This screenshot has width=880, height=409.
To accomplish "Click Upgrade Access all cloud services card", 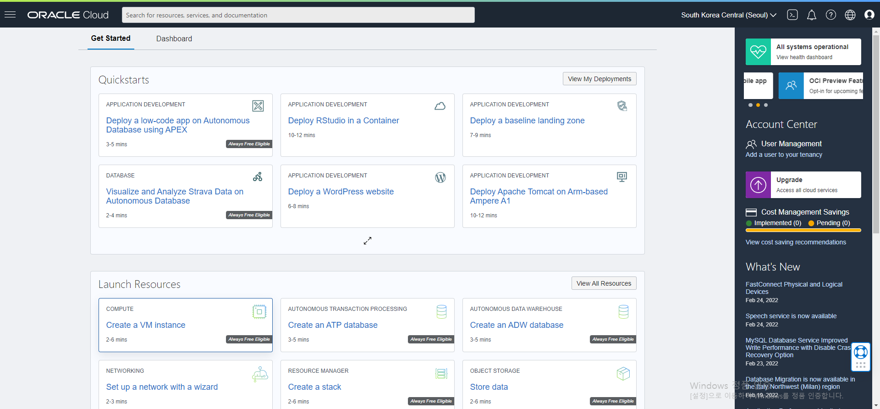I will coord(803,185).
